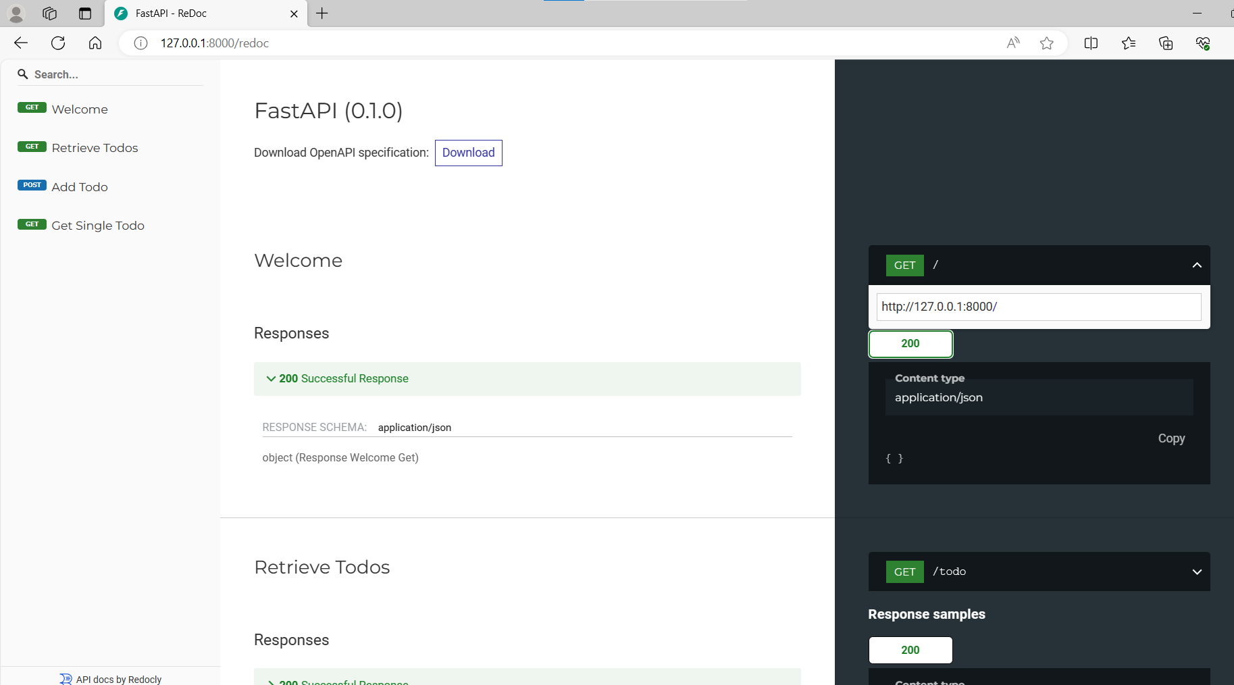Click the RESPONSE SCHEMA label
The image size is (1234, 685).
[x=314, y=428]
